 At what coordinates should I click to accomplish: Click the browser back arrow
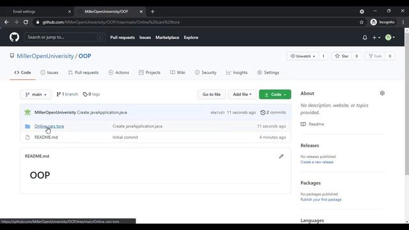6,22
